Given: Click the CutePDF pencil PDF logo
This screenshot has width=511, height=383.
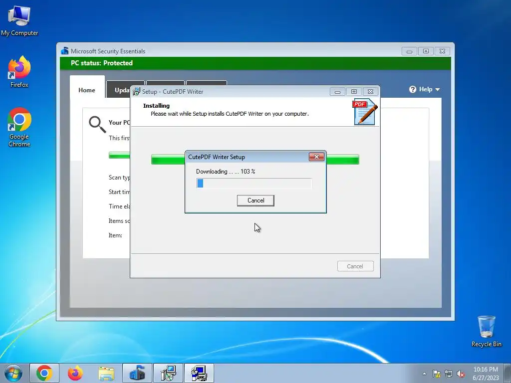Looking at the screenshot, I should click(365, 112).
